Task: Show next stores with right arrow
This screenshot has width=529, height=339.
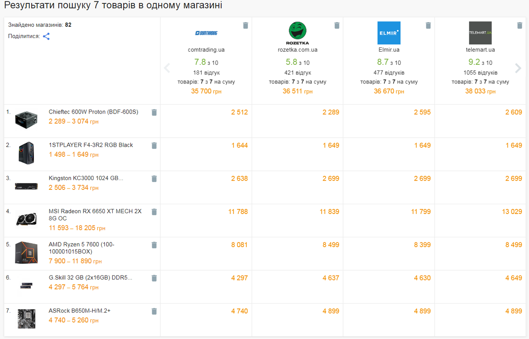Action: pos(518,68)
